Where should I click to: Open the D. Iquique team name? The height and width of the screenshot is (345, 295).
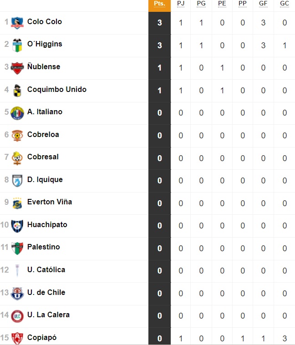click(45, 180)
